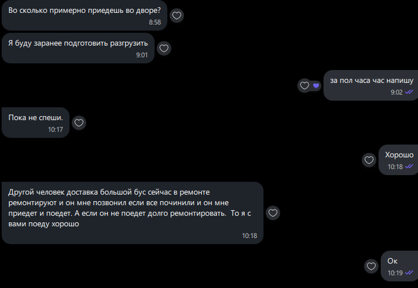
Task: Click the 8:58 timestamp on first message
Action: [155, 22]
